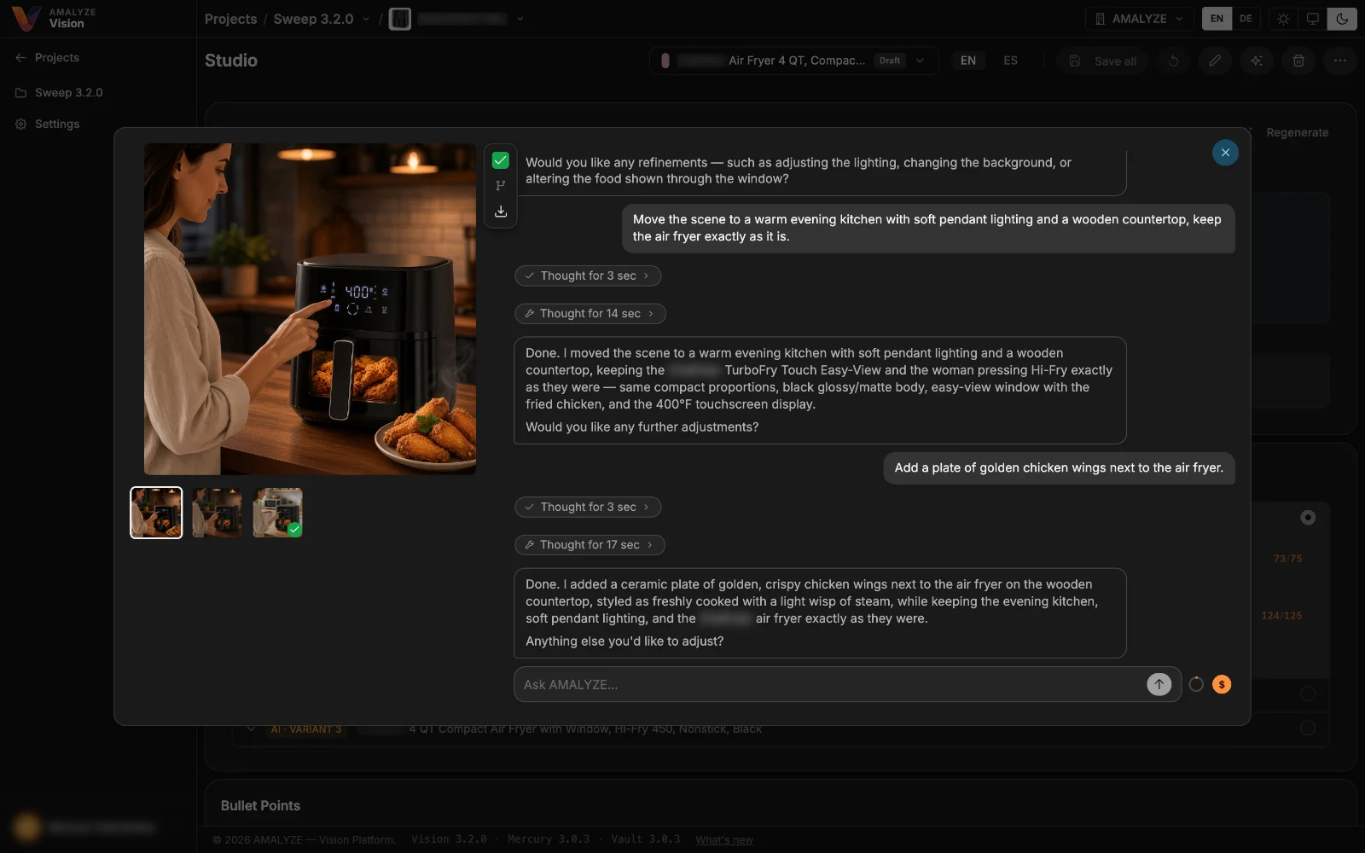Screen dimensions: 1365x853
Task: Open the AMALYZE organization dropdown
Action: tap(1140, 19)
